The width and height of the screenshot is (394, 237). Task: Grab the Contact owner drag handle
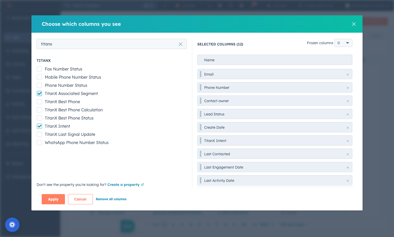point(200,101)
